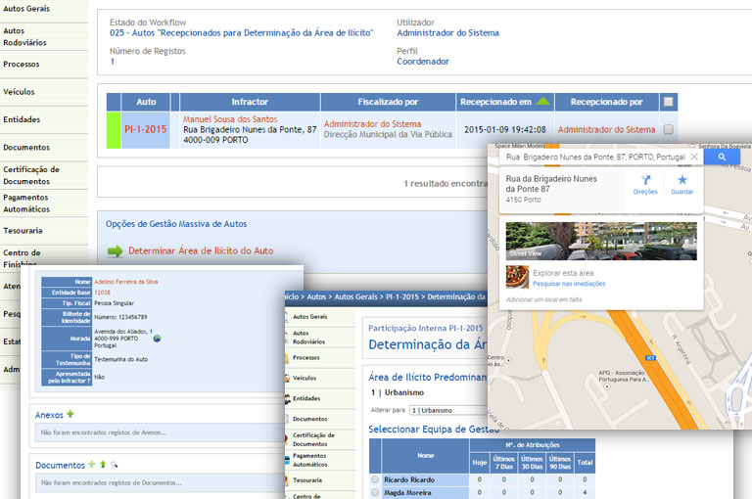Sort table by the Infractor column header

pyautogui.click(x=250, y=102)
